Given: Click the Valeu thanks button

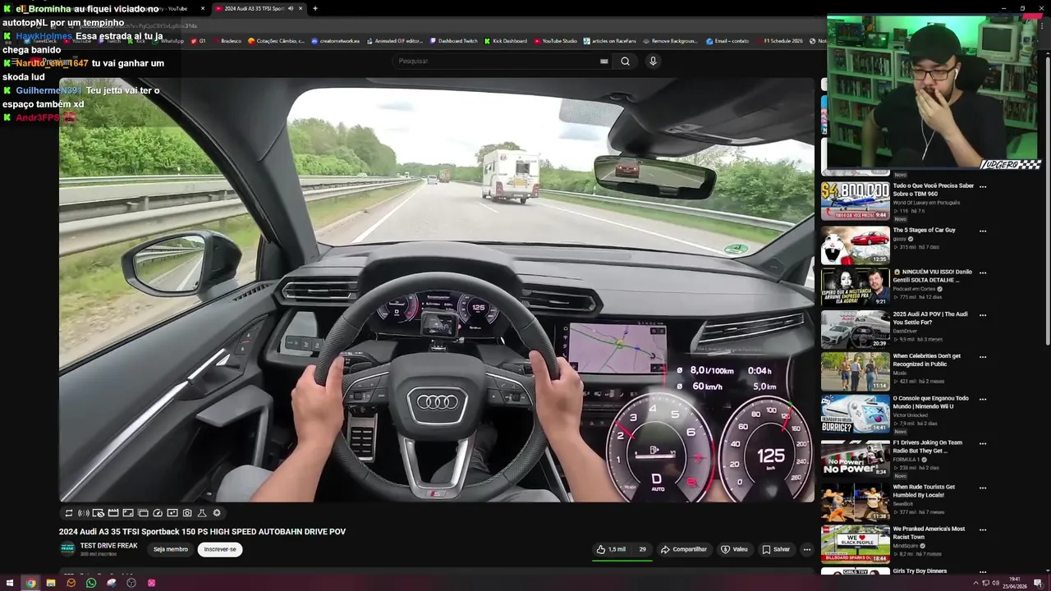Looking at the screenshot, I should pyautogui.click(x=734, y=549).
